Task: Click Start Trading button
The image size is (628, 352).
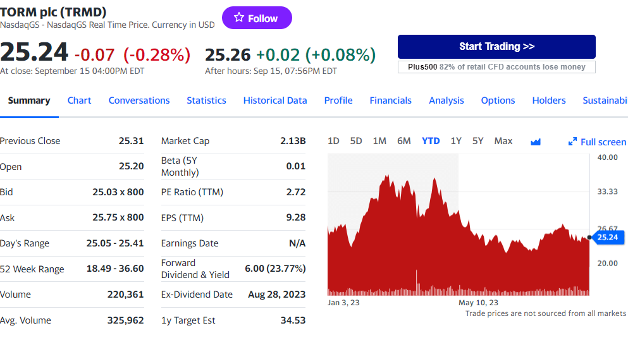Action: (x=496, y=46)
